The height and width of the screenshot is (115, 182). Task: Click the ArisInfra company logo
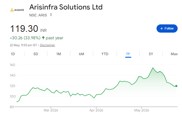[x=17, y=10]
